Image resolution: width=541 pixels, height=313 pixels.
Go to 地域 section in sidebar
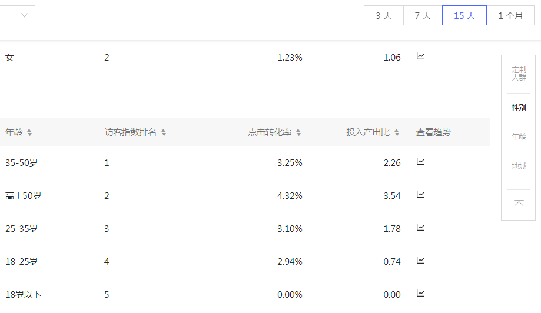tap(519, 167)
